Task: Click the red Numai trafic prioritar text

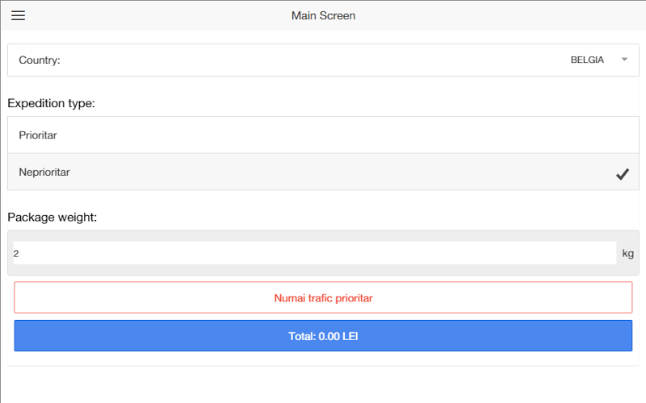Action: click(x=323, y=298)
